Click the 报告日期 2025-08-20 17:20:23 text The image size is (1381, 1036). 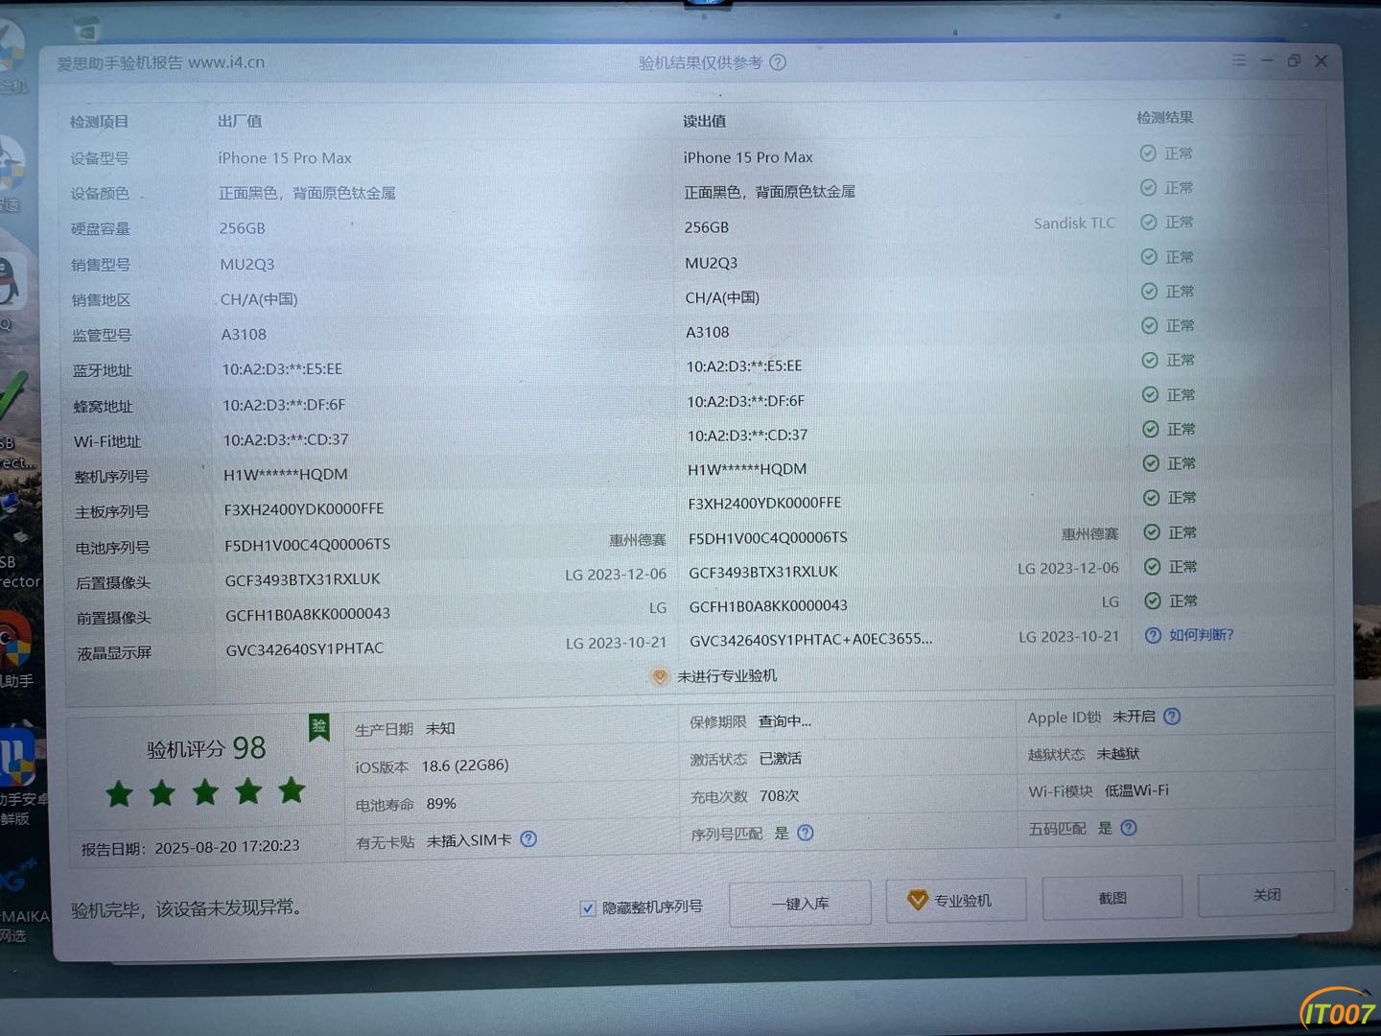pyautogui.click(x=191, y=848)
